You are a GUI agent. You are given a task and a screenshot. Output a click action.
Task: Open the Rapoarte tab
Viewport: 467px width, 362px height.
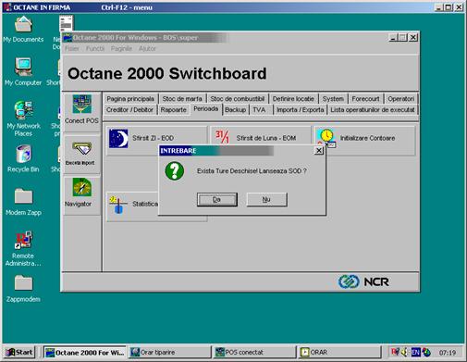coord(174,109)
